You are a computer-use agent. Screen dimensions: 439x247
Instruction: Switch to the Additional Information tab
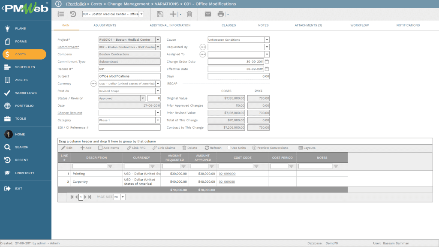click(170, 25)
